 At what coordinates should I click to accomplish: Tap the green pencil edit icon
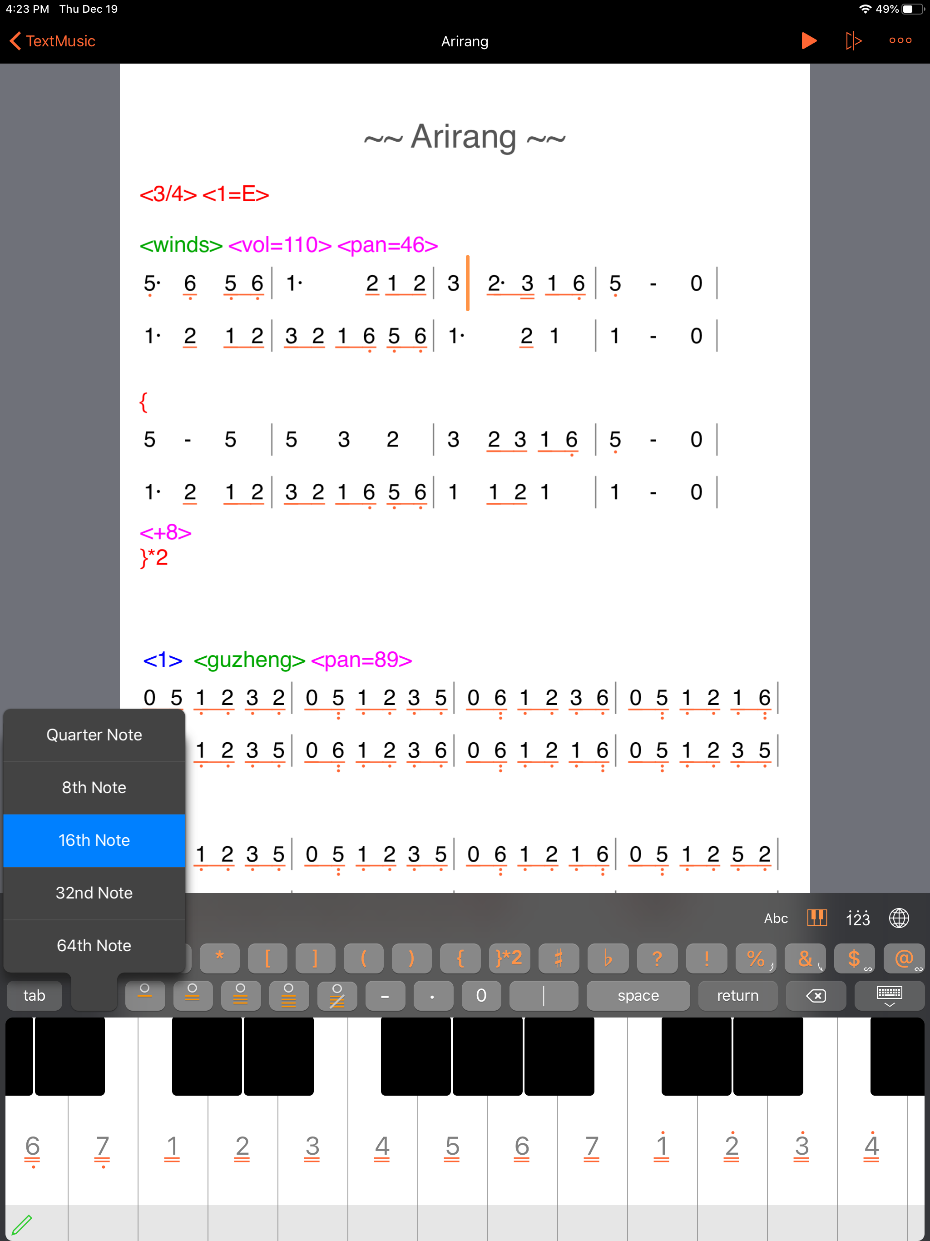[22, 1224]
